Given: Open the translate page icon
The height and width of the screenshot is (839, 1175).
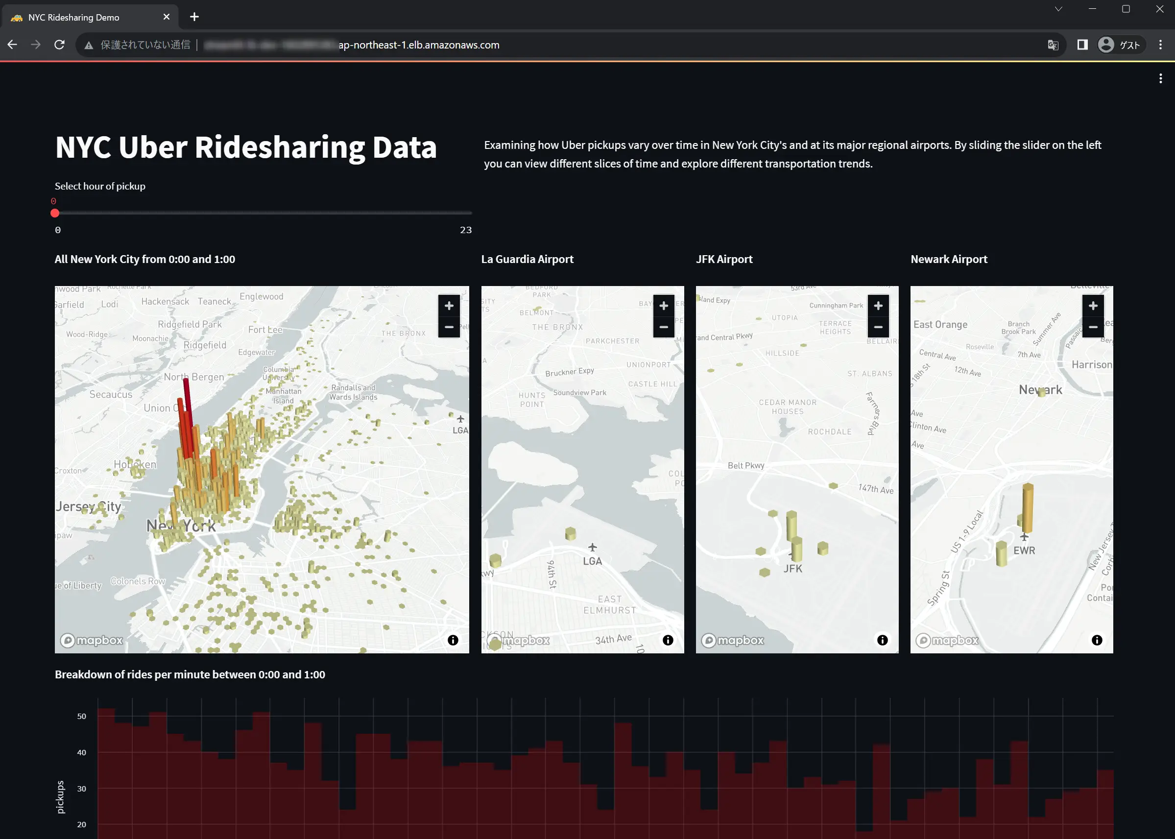Looking at the screenshot, I should pos(1053,45).
